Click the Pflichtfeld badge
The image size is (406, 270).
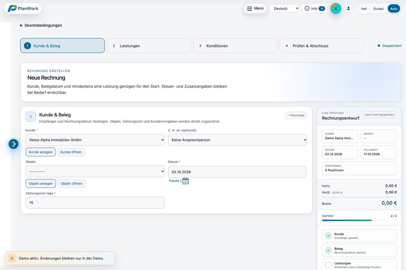coord(296,115)
